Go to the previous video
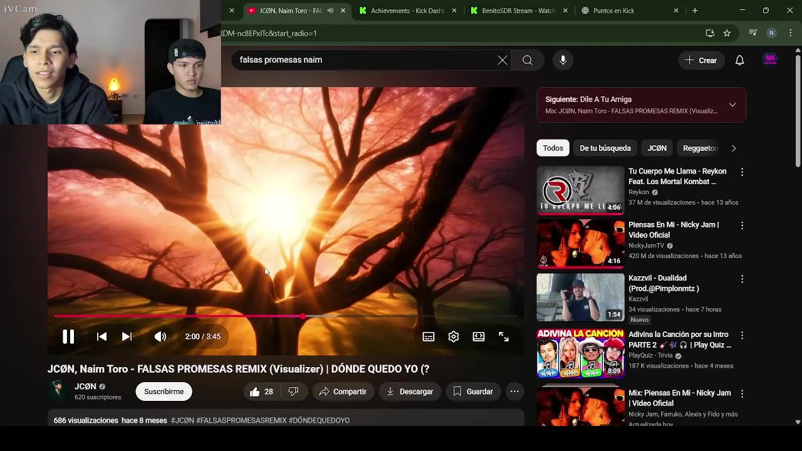 click(102, 336)
